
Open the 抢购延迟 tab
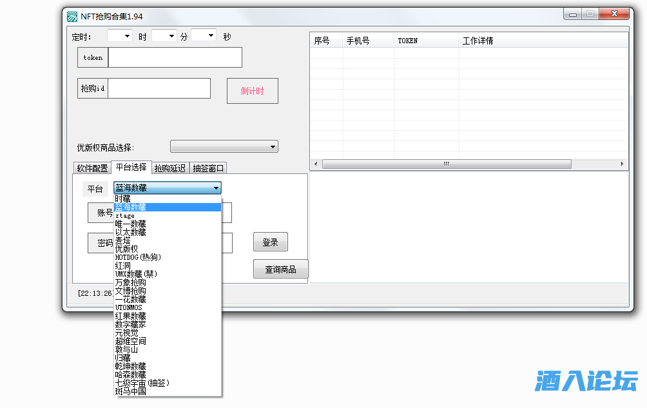pyautogui.click(x=170, y=168)
